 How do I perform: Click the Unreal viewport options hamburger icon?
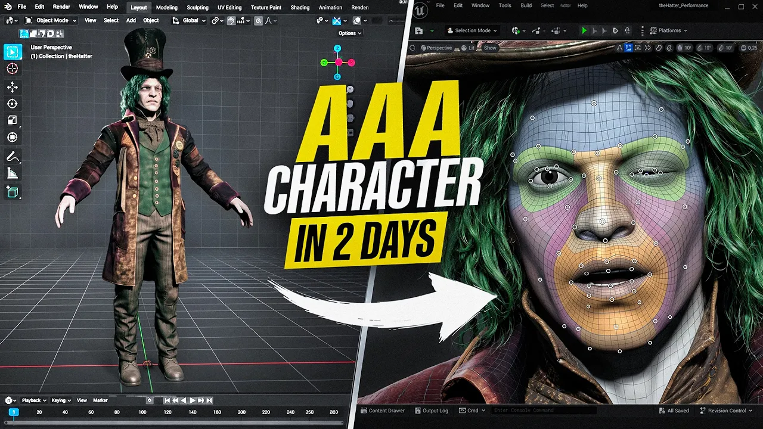412,48
